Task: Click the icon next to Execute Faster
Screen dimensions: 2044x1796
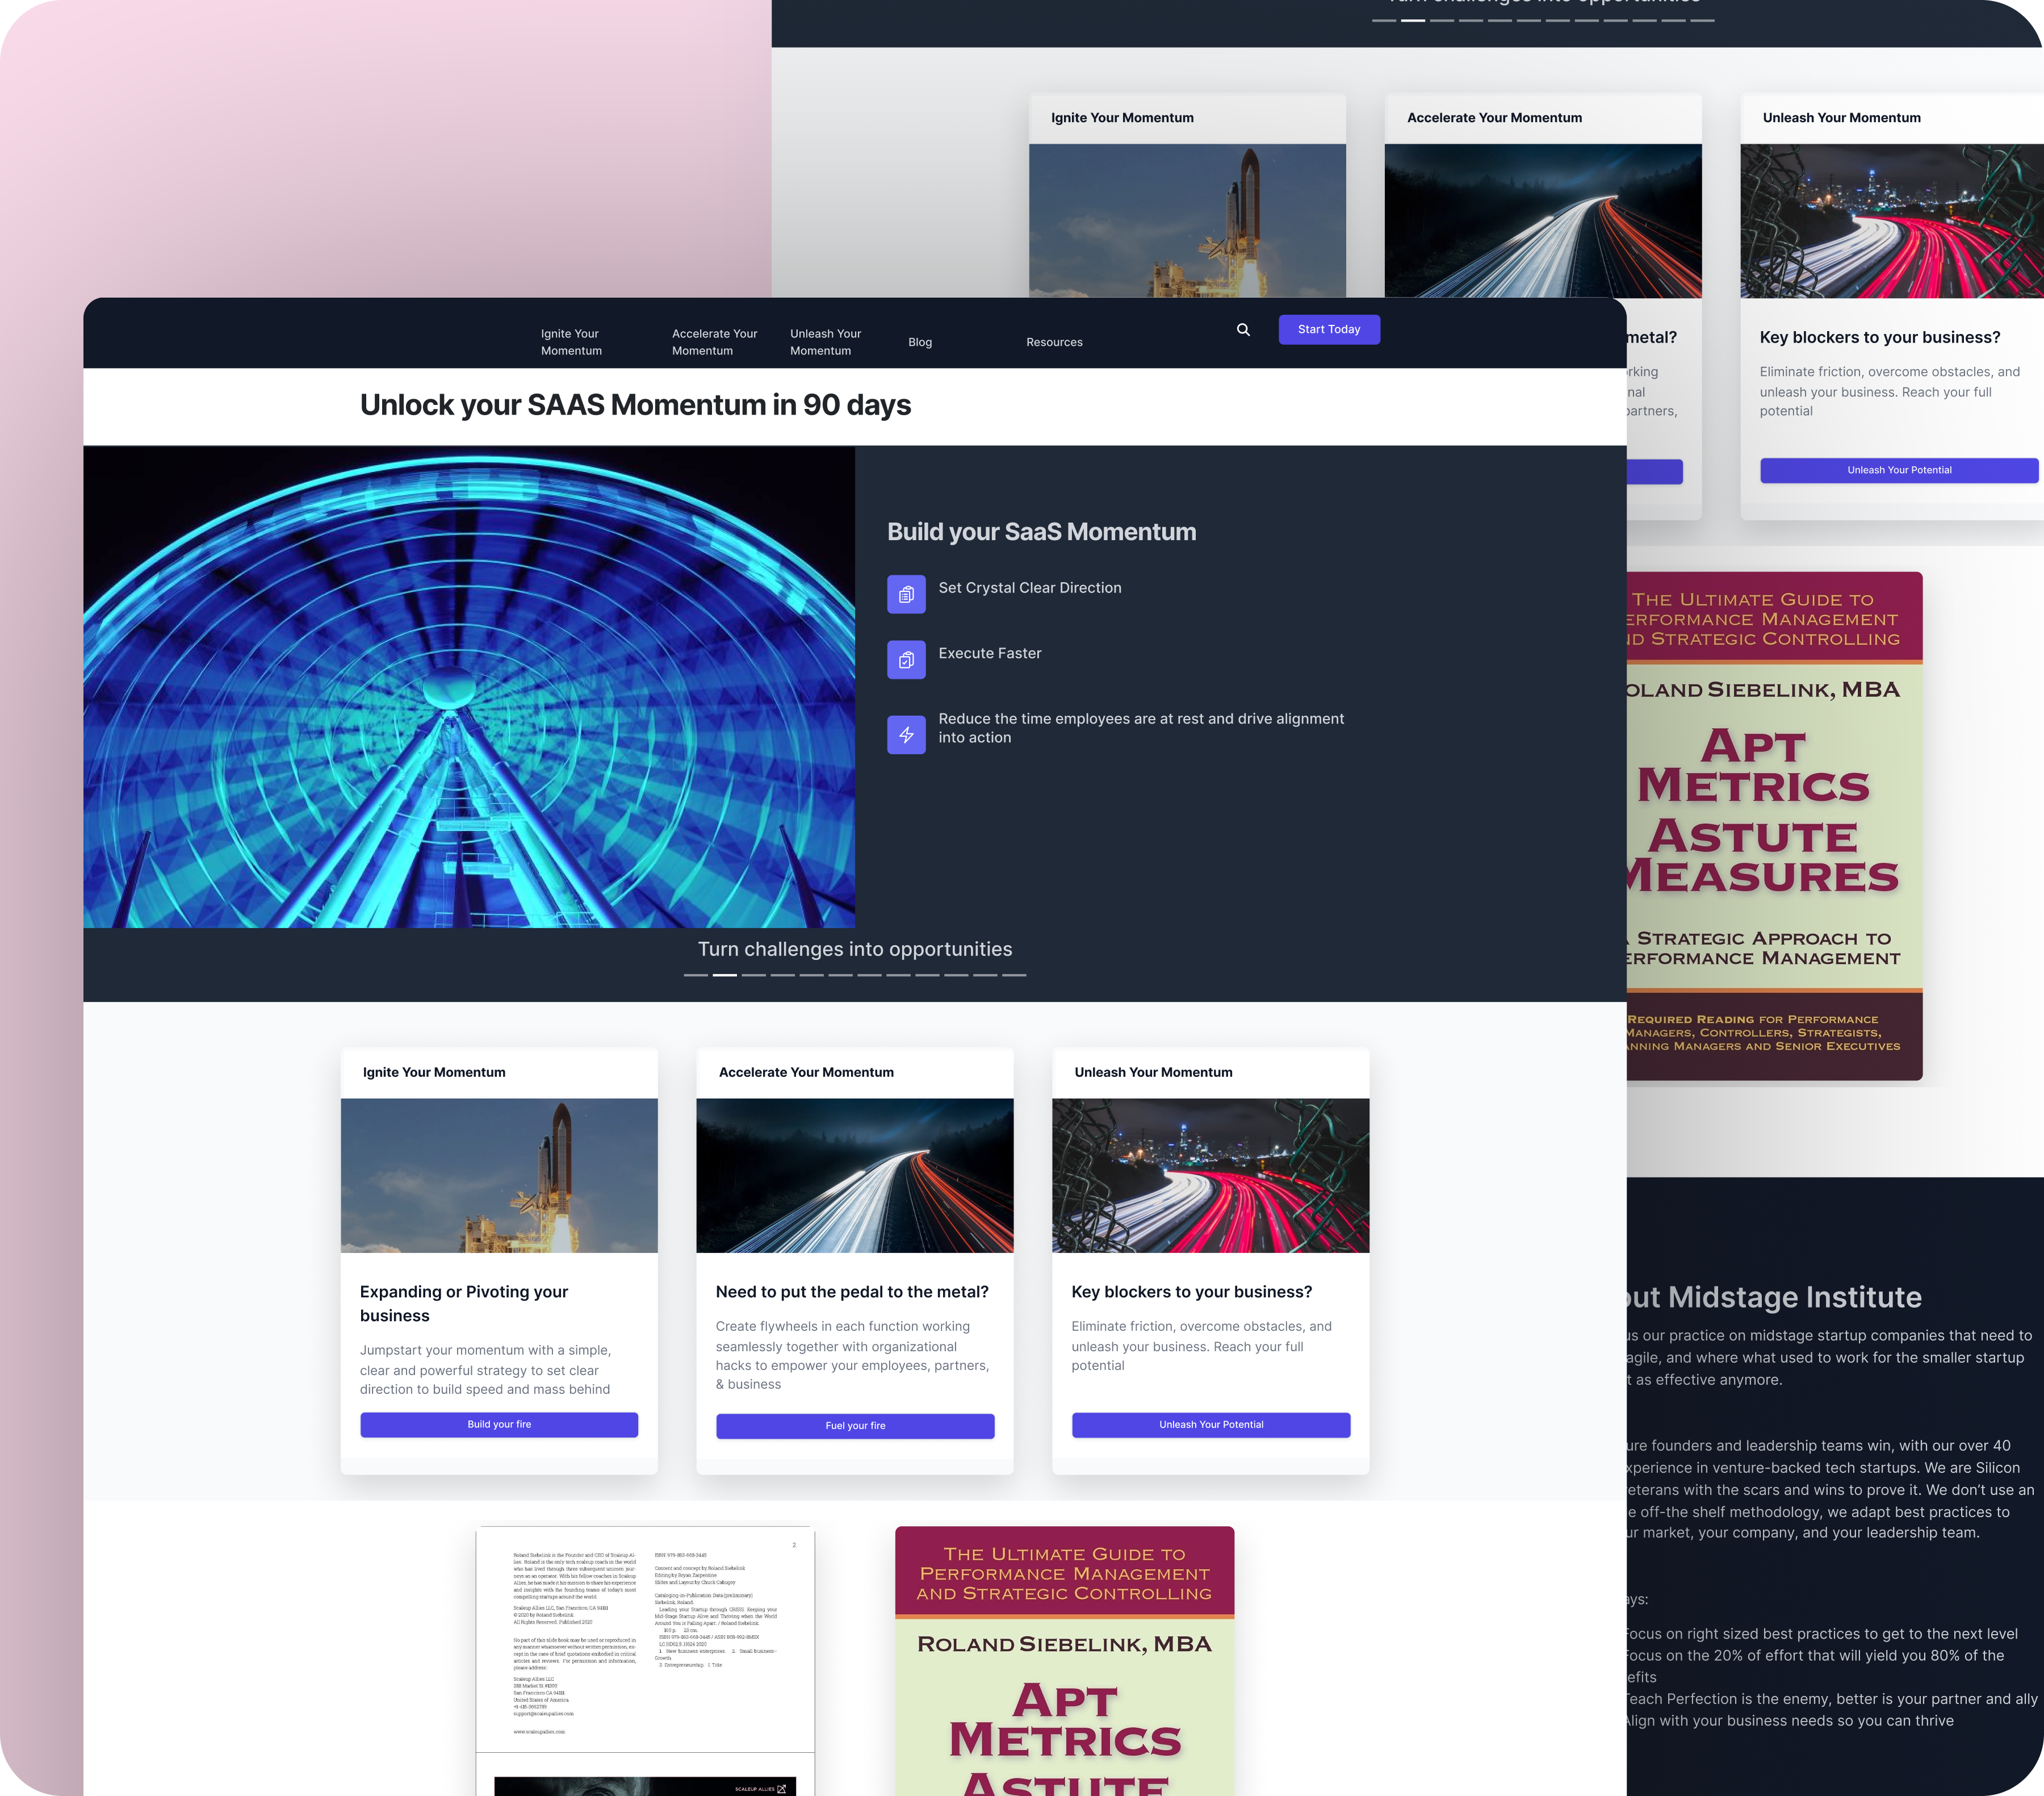Action: tap(906, 659)
